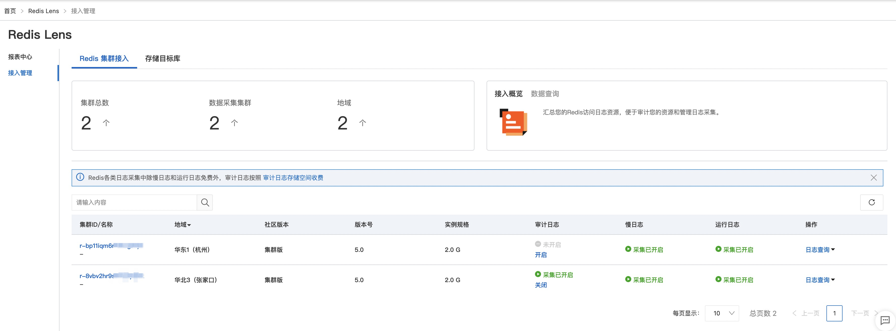Go to 首页 in the breadcrumb
The width and height of the screenshot is (896, 331).
tap(10, 11)
